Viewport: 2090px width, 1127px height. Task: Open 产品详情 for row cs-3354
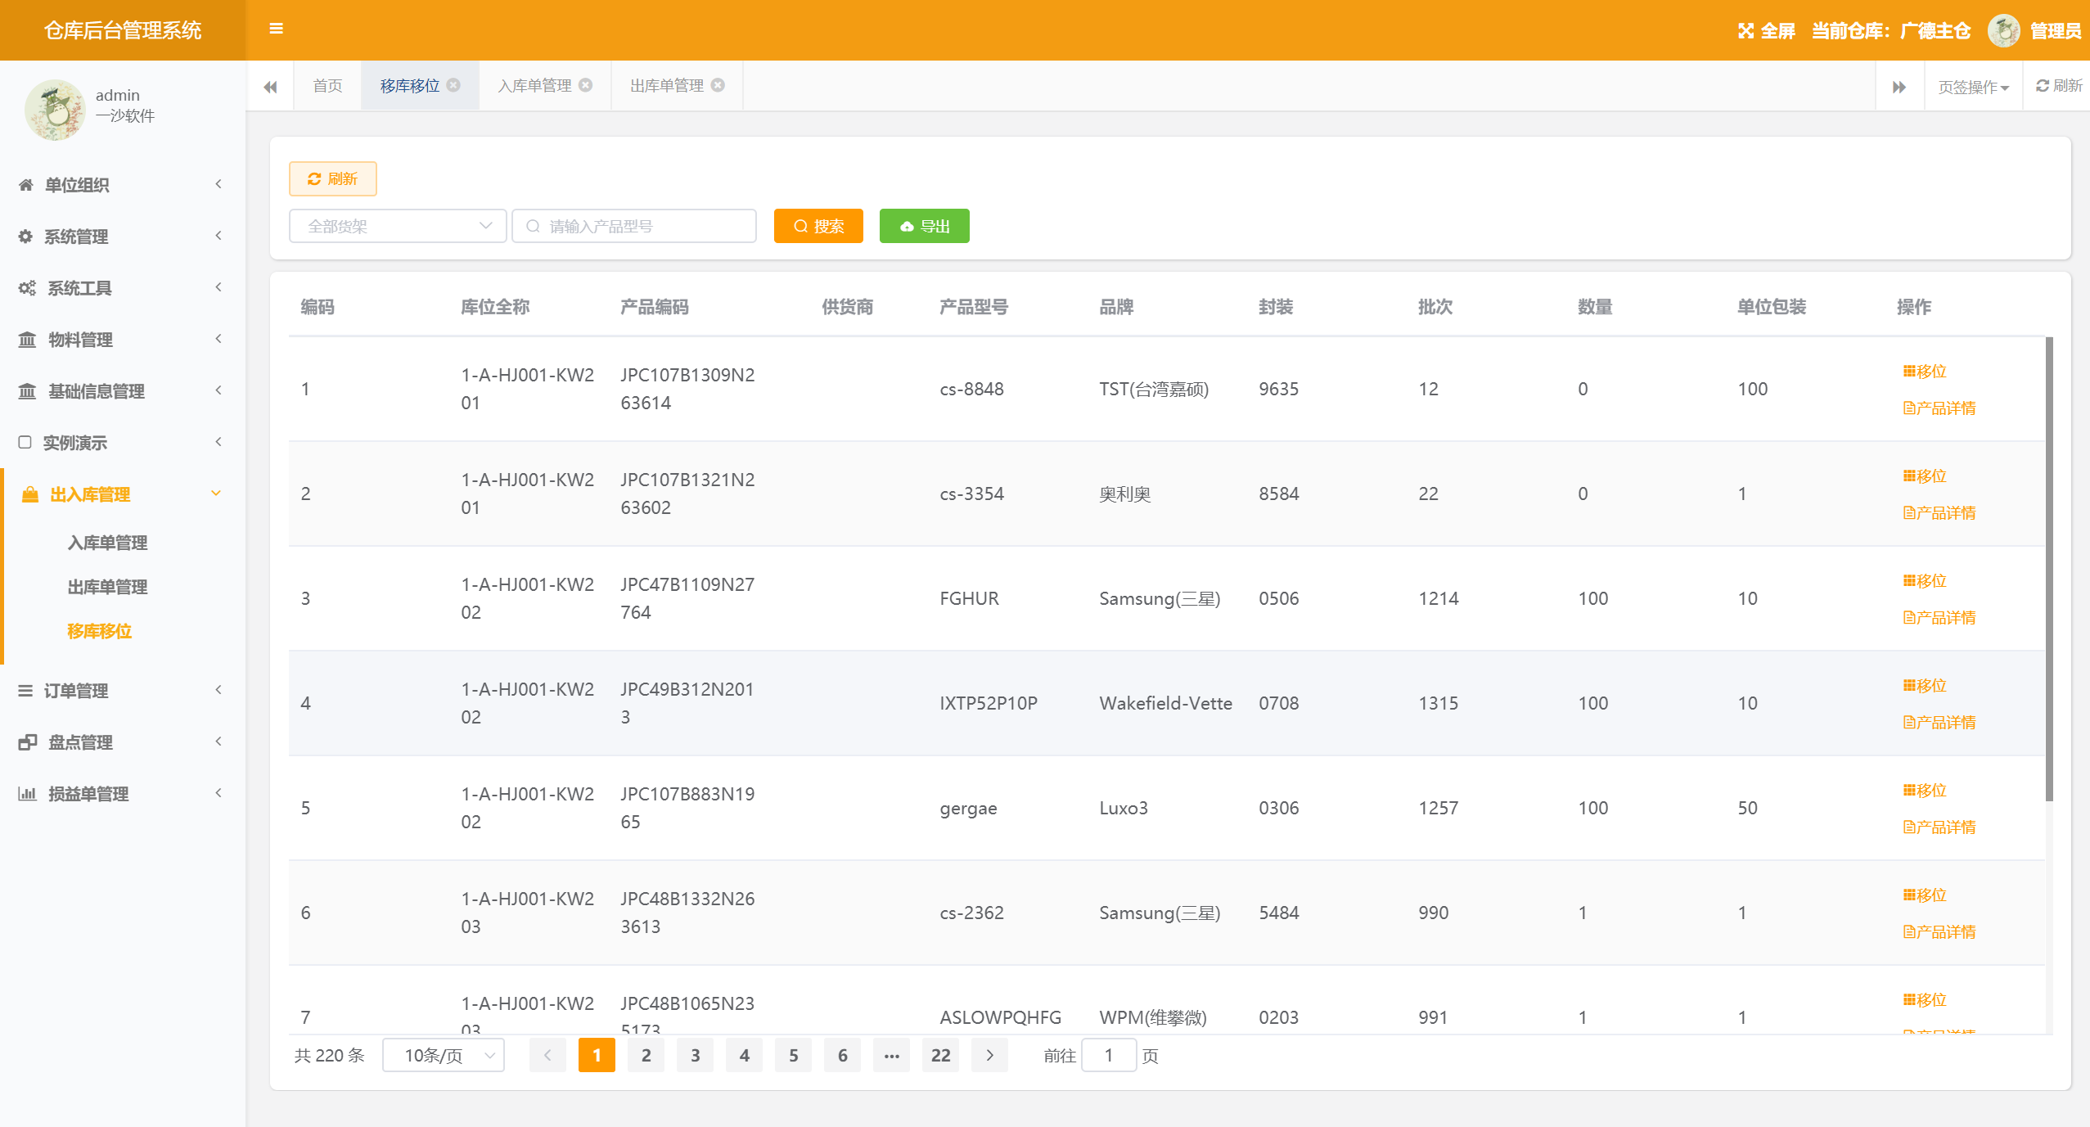(x=1939, y=512)
